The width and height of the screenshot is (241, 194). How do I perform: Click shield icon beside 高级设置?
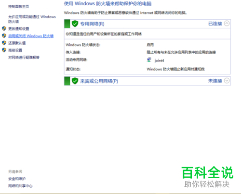(4, 50)
